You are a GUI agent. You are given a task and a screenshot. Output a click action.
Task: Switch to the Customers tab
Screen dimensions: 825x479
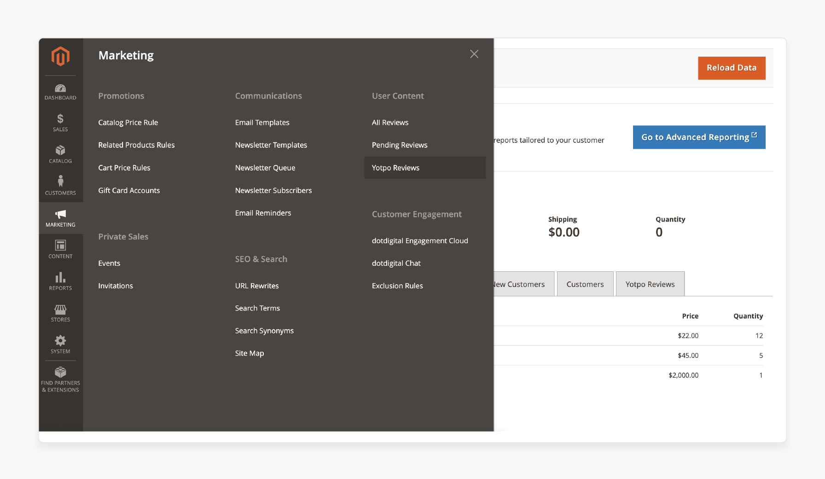585,284
